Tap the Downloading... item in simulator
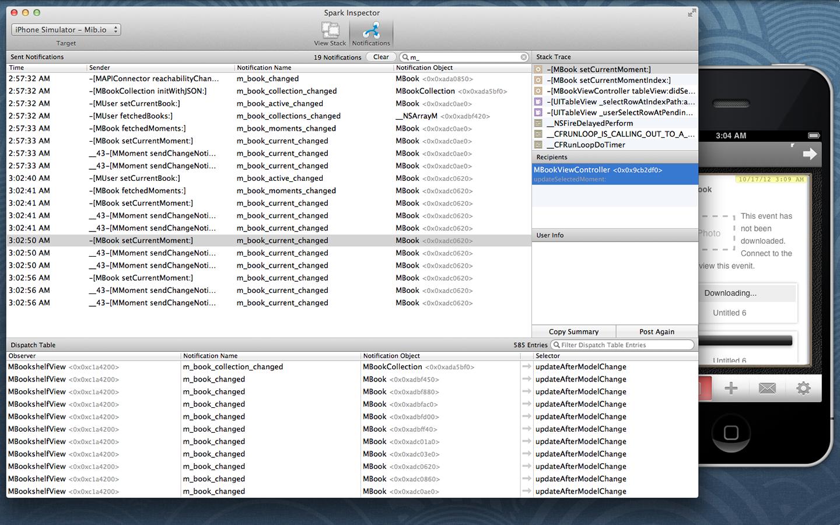 (748, 293)
